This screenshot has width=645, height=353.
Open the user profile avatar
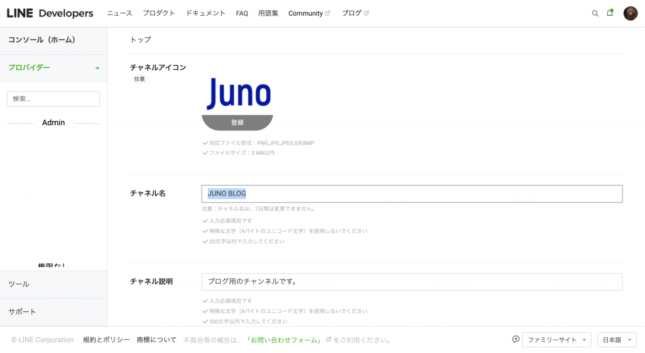(x=630, y=13)
